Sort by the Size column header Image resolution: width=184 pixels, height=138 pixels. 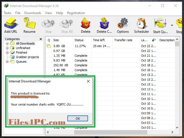63,40
